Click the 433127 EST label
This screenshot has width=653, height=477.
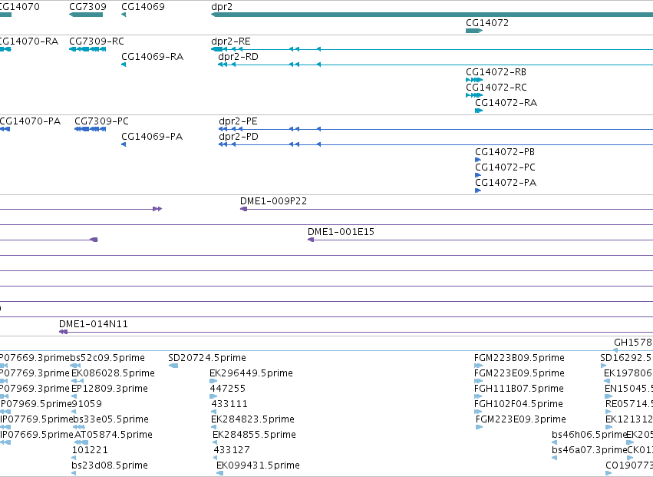point(232,450)
